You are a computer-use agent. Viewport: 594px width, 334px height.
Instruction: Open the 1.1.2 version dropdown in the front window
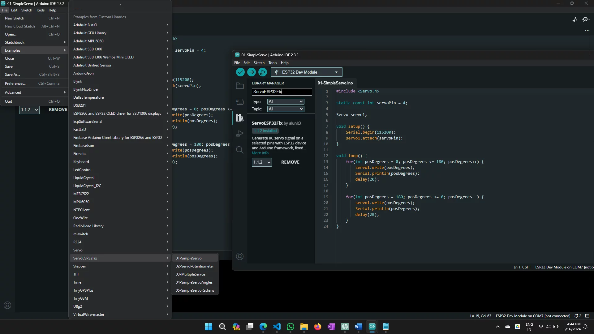262,162
